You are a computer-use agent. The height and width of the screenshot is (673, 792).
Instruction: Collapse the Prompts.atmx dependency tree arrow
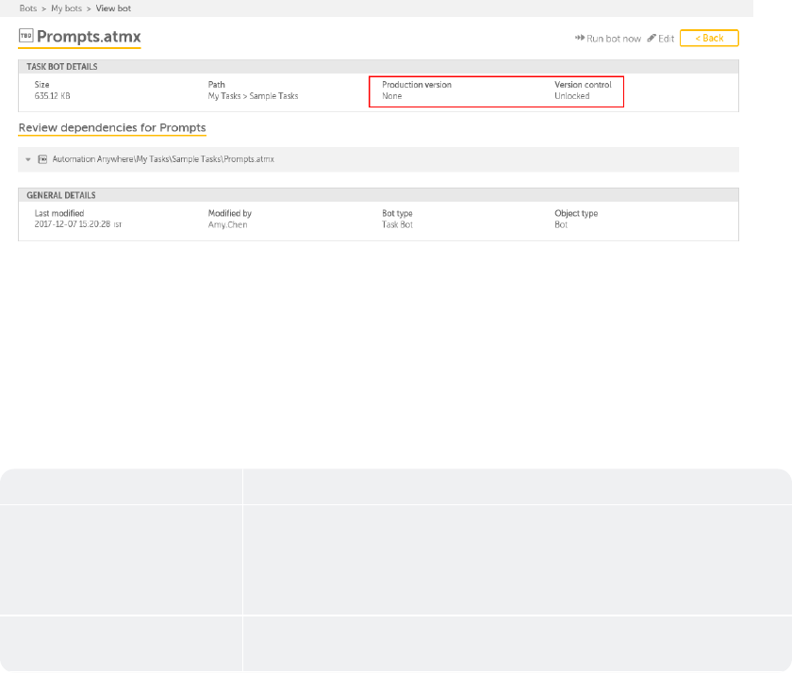coord(28,159)
